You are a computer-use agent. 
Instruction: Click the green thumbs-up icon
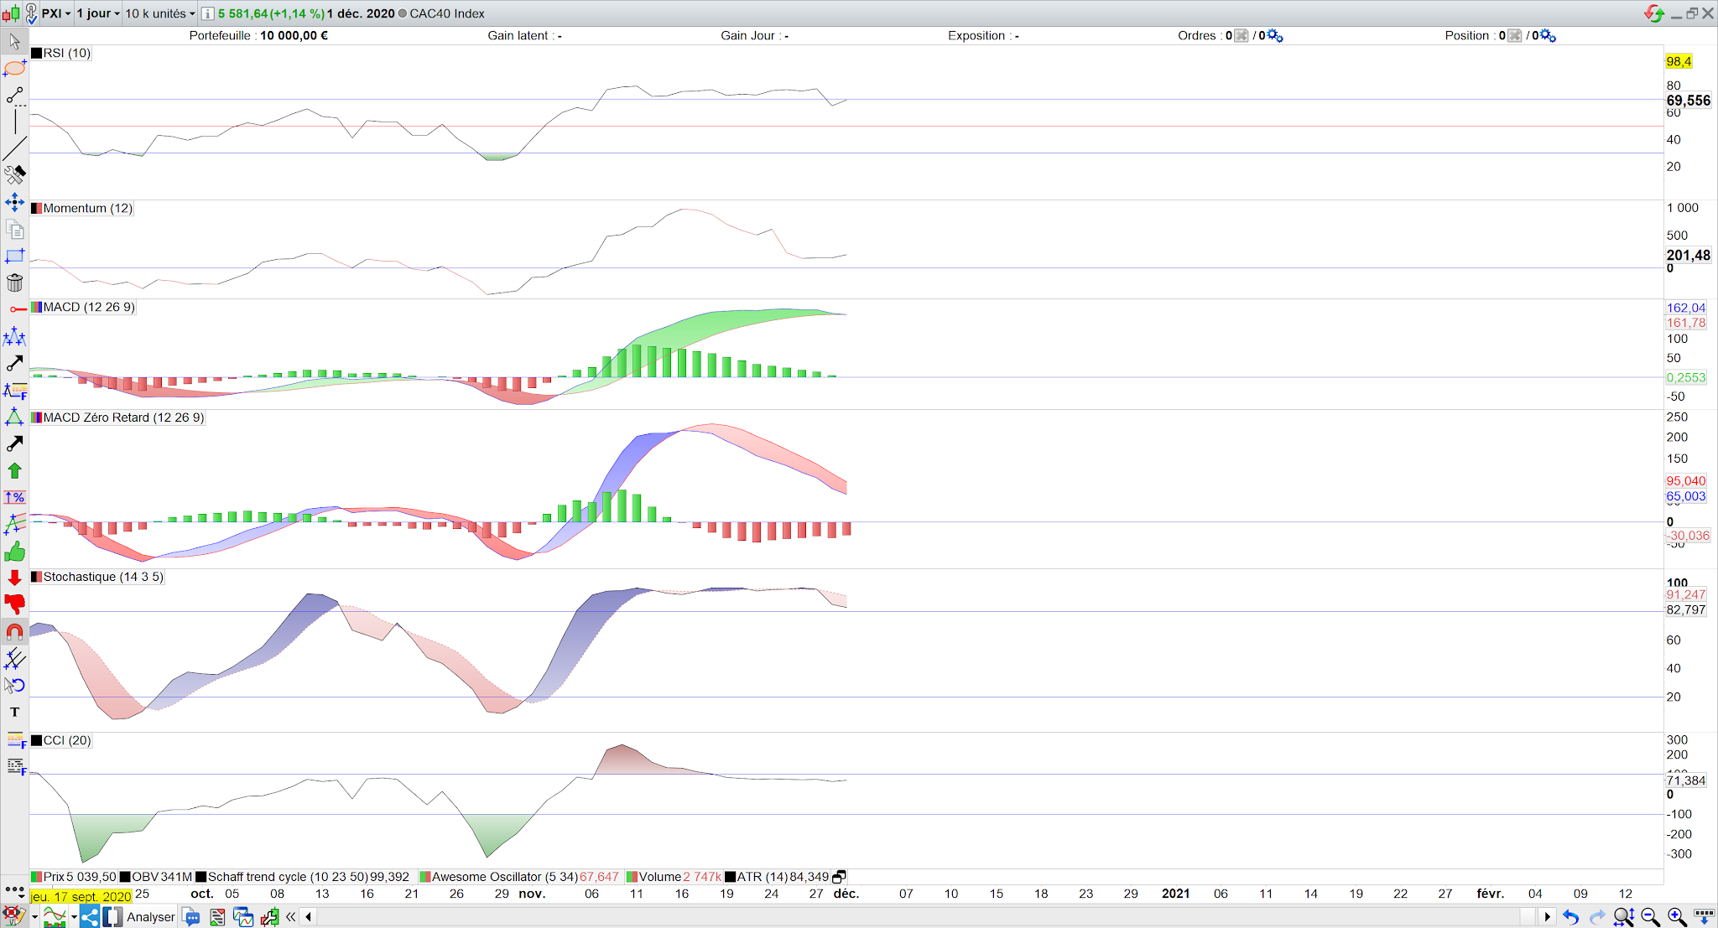(14, 552)
